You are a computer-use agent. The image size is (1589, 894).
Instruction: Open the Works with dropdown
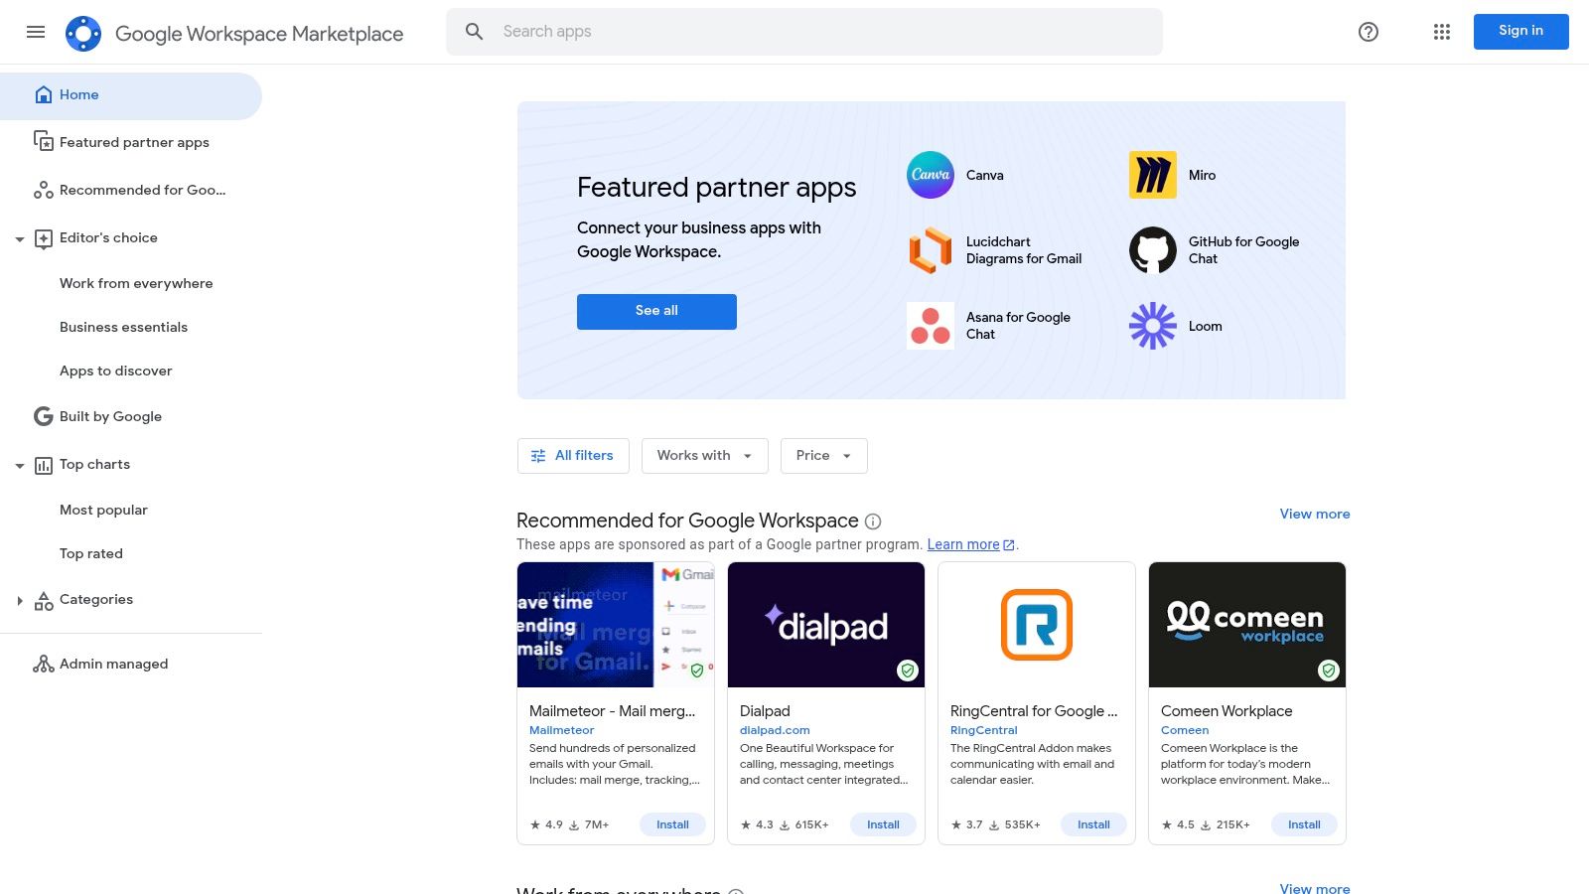point(704,456)
